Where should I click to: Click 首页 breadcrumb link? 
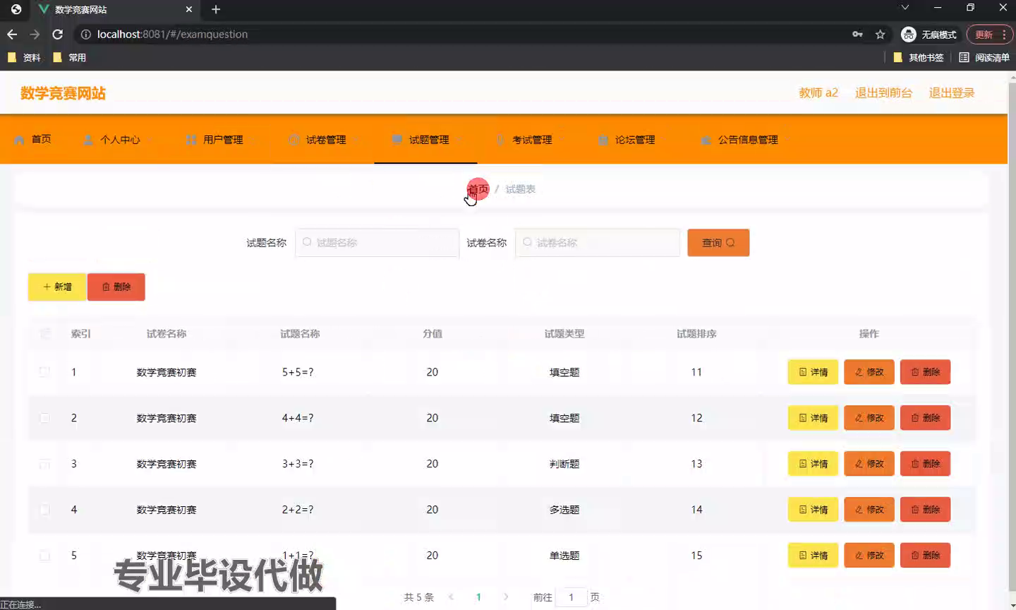pyautogui.click(x=478, y=189)
